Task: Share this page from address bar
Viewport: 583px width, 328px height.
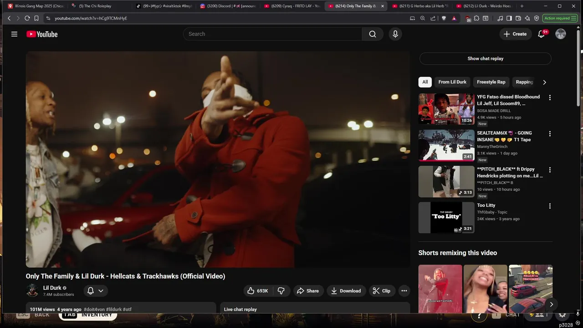Action: click(433, 18)
